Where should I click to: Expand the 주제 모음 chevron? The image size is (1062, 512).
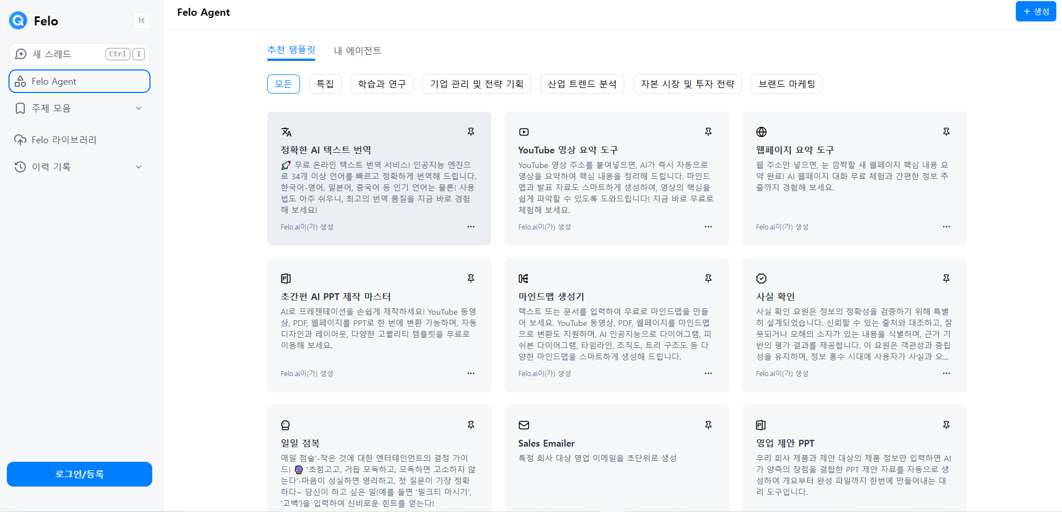click(139, 108)
